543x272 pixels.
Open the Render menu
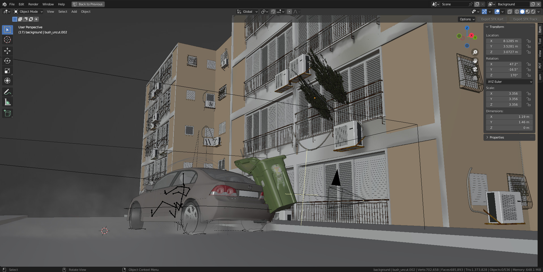point(33,4)
